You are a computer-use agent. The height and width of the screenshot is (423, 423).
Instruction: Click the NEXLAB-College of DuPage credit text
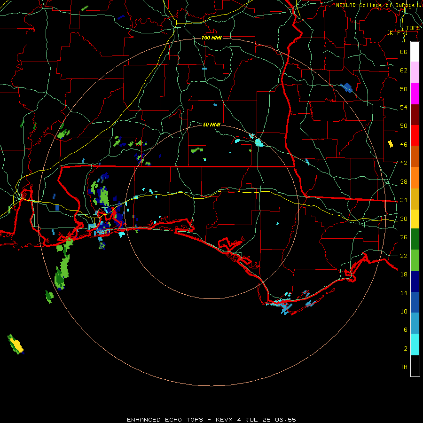point(378,5)
